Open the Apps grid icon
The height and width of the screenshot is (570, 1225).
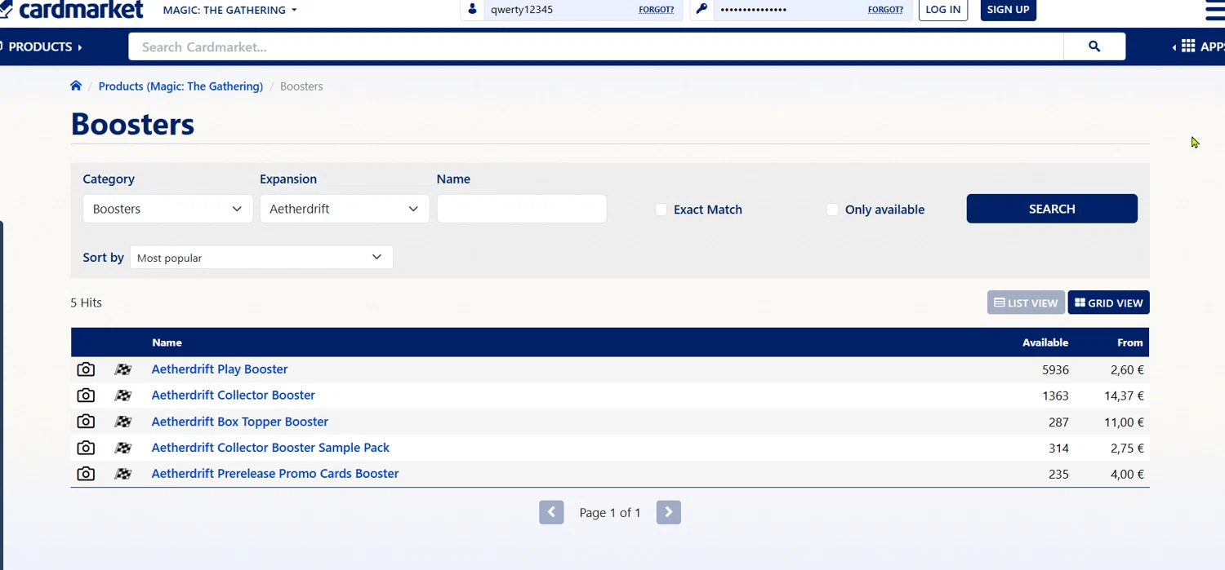1188,46
